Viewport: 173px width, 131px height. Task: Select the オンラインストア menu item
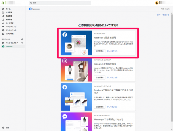tap(12, 43)
